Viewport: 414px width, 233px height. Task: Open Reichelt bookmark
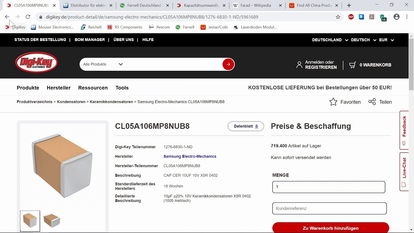pos(92,27)
